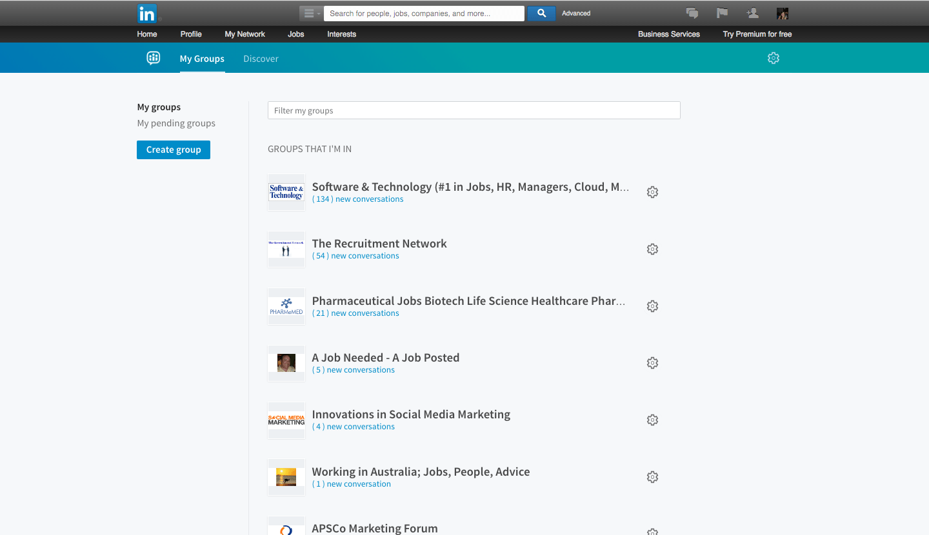Click the Groups home icon
929x535 pixels.
point(154,58)
